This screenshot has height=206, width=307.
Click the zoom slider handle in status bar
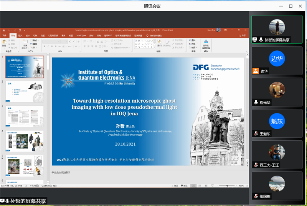click(227, 186)
